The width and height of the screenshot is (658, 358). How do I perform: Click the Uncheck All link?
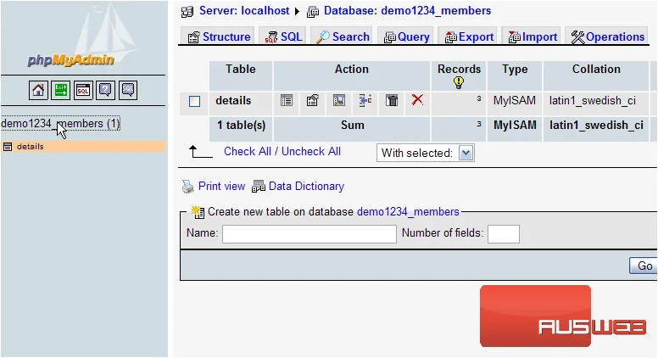point(311,152)
